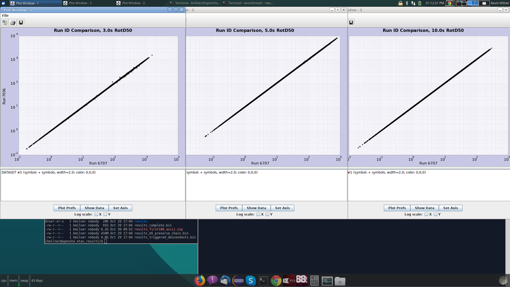Click the copy/duplicate plot icon in Plot Window 1
Image resolution: width=510 pixels, height=287 pixels.
[x=5, y=23]
